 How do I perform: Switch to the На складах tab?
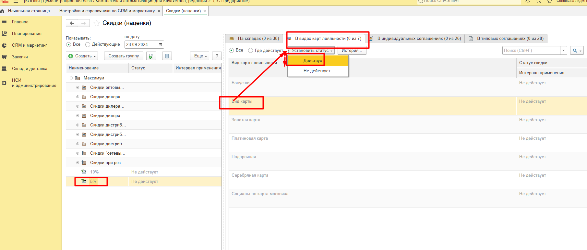click(255, 39)
